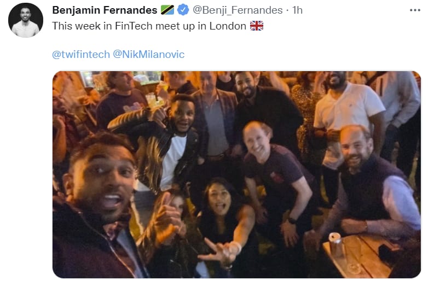Click the drink can on the wooden table
The height and width of the screenshot is (281, 428).
(335, 244)
